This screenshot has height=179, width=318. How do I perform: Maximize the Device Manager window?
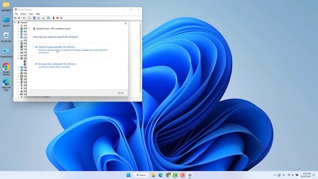(x=131, y=9)
